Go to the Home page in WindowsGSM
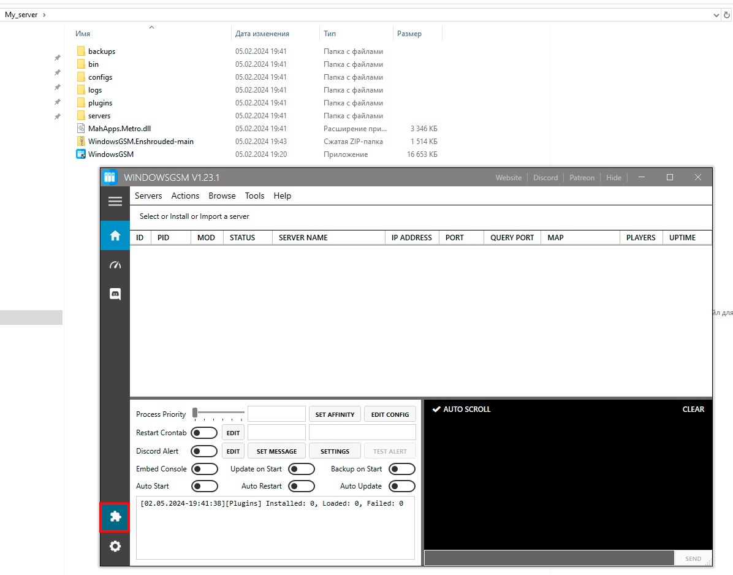 [115, 235]
